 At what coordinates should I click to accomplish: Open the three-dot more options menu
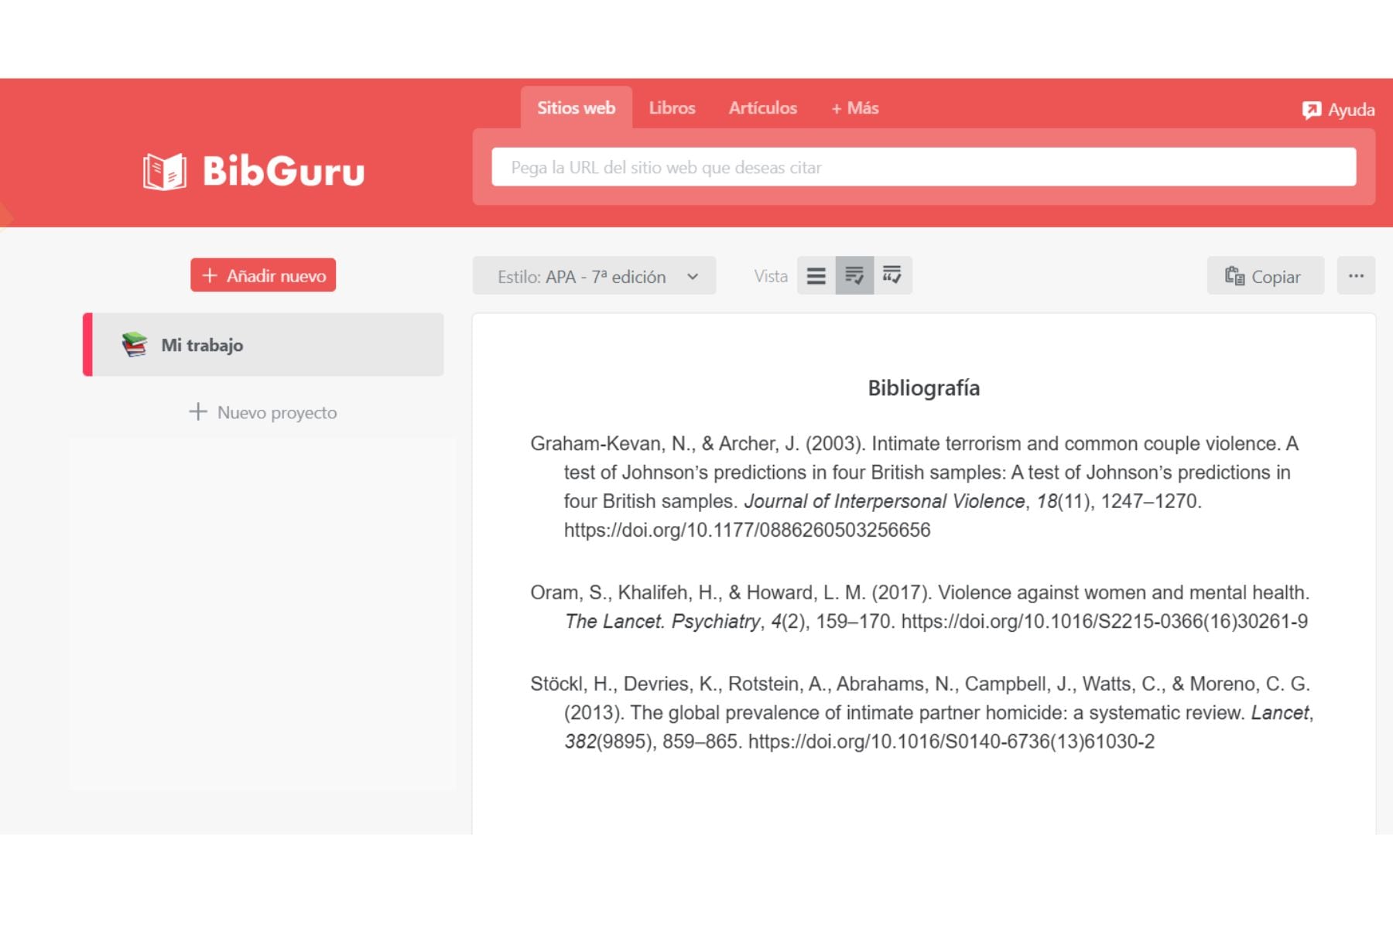tap(1356, 276)
